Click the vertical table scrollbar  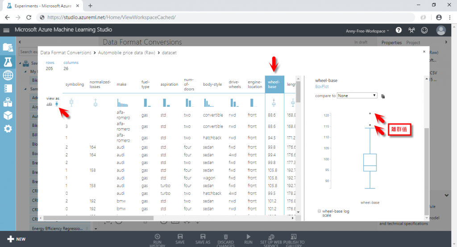coord(298,92)
